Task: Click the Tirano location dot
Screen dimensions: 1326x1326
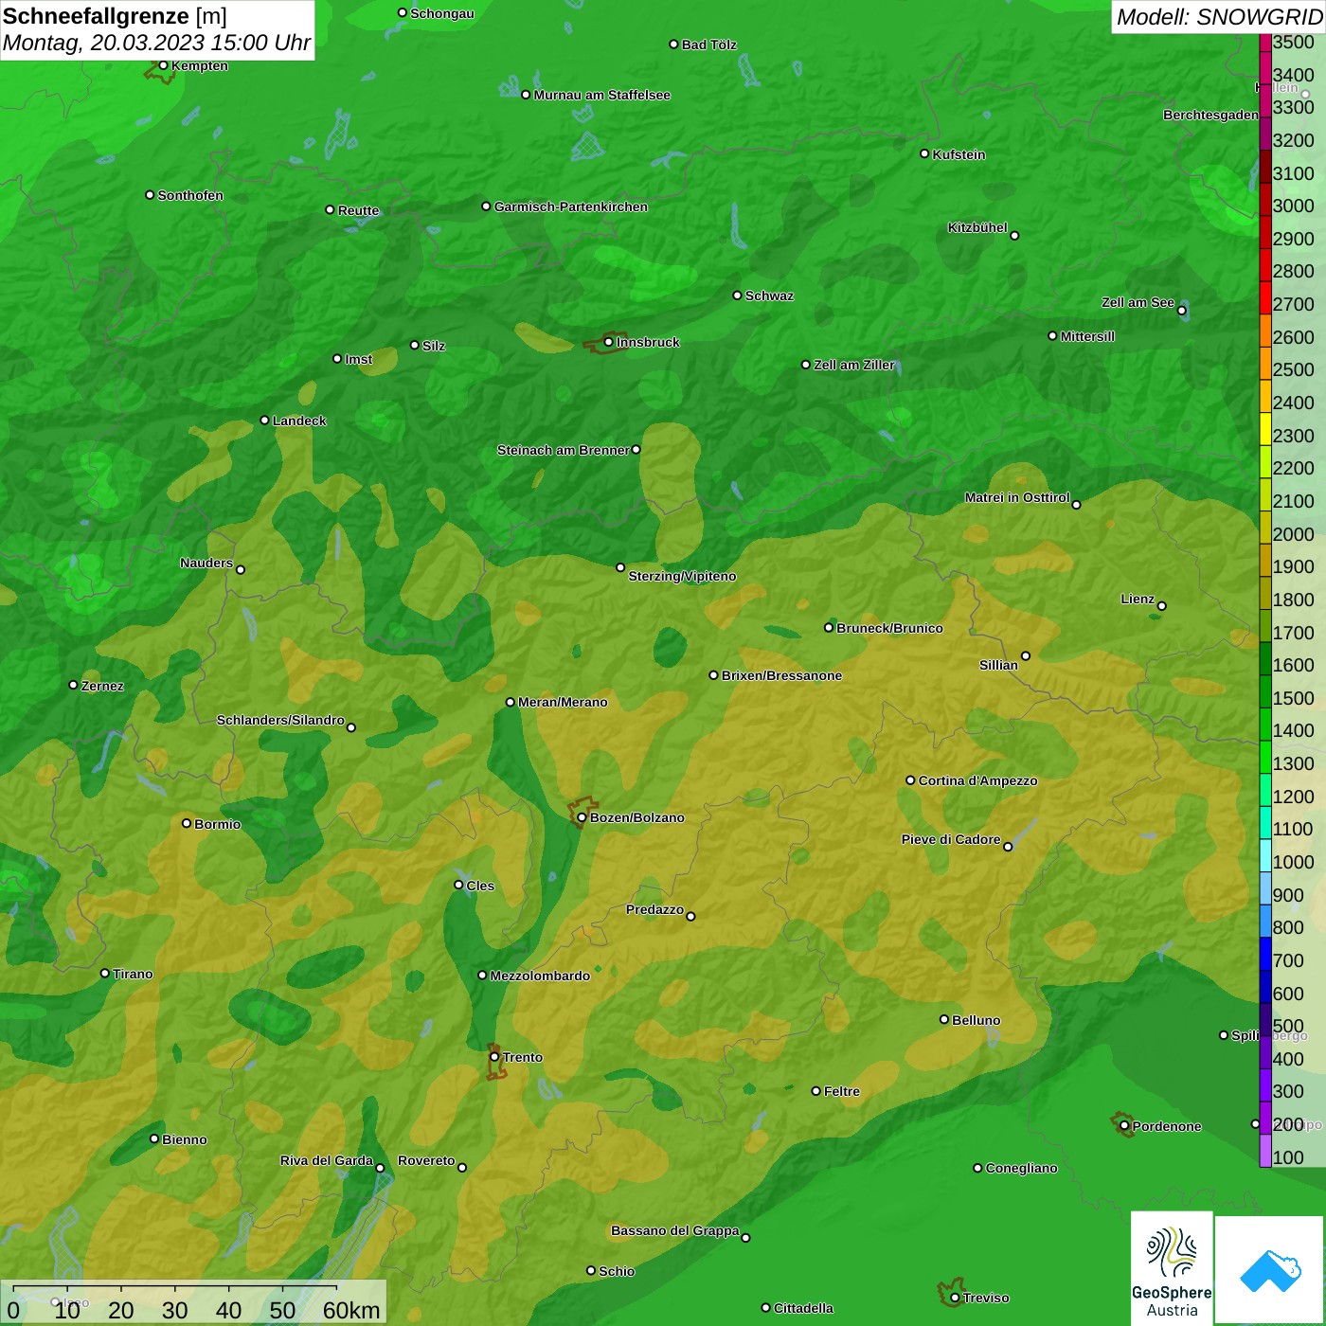Action: 105,973
